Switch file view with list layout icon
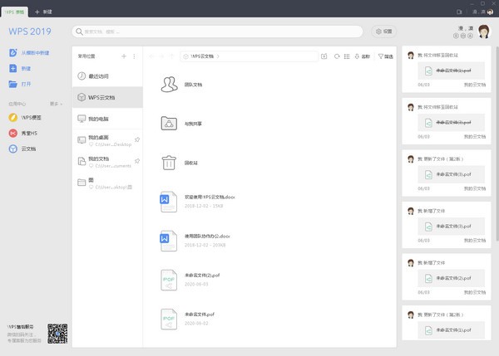Image resolution: width=499 pixels, height=356 pixels. click(347, 56)
